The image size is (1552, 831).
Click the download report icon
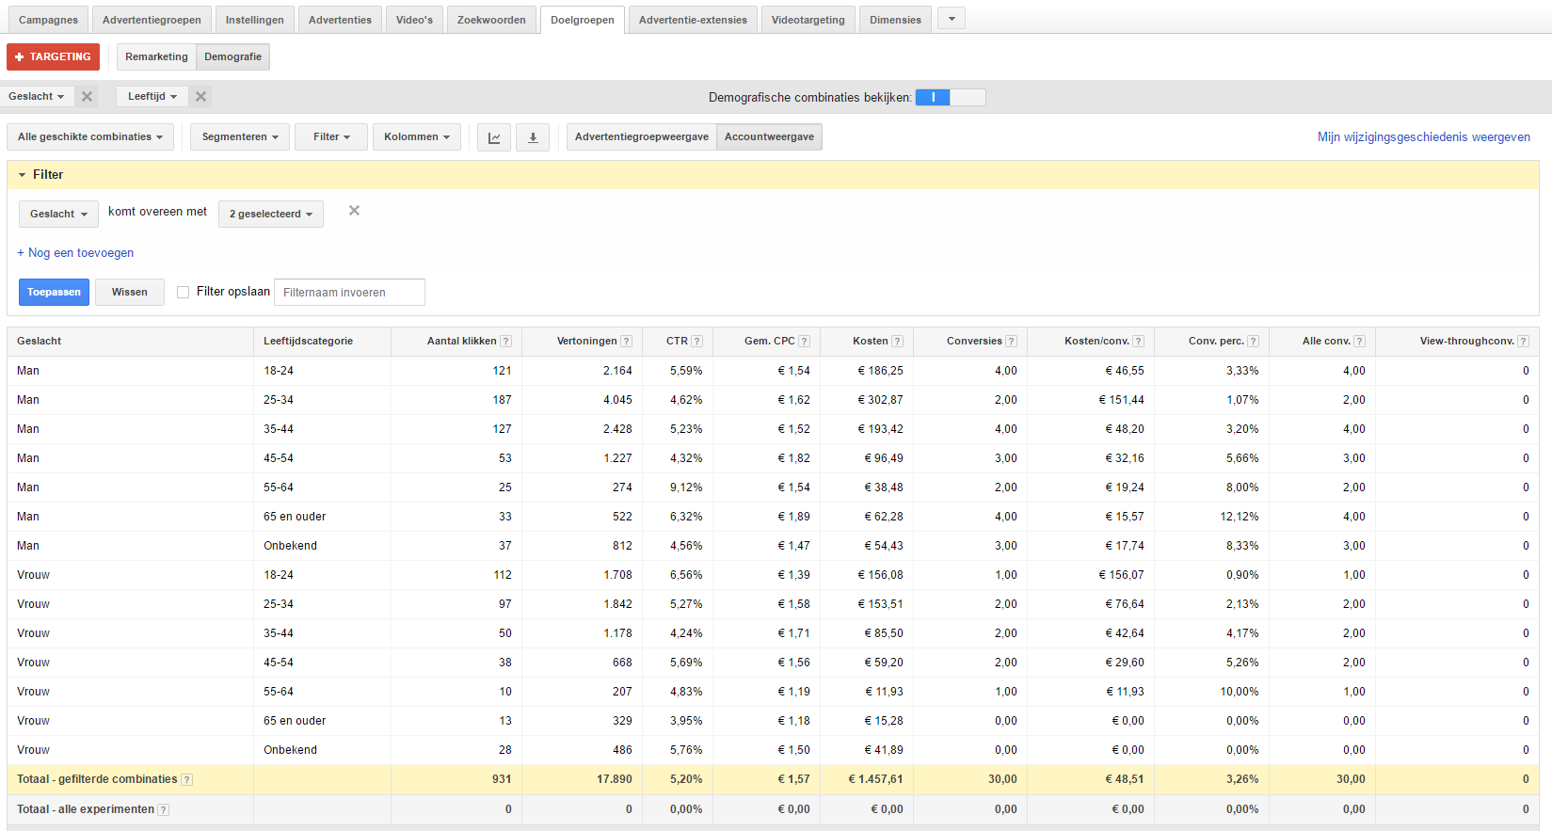(x=533, y=137)
